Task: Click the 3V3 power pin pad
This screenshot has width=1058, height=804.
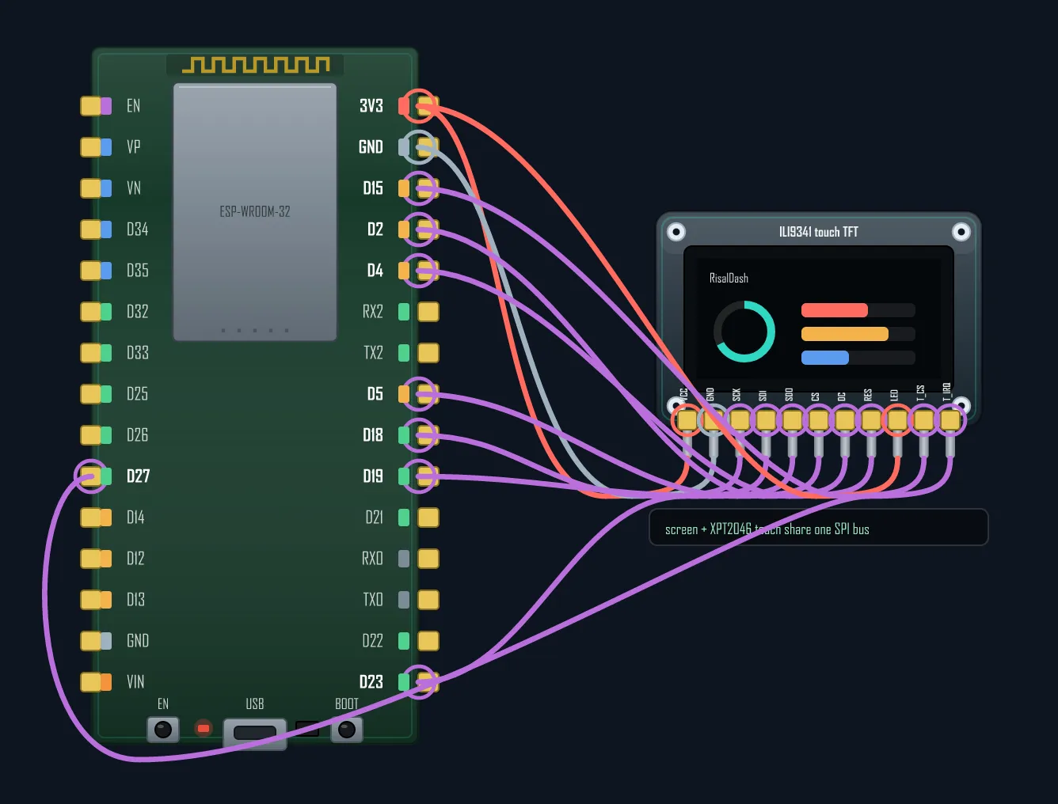Action: pyautogui.click(x=428, y=106)
